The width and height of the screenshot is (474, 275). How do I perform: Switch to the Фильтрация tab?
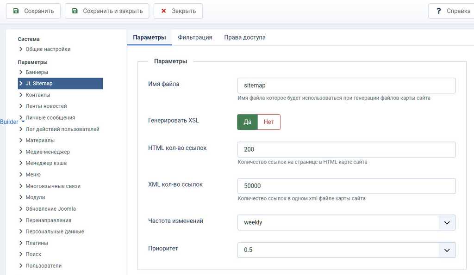195,37
